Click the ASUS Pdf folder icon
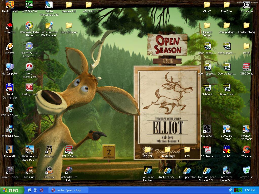259x194 pixels. click(x=89, y=5)
